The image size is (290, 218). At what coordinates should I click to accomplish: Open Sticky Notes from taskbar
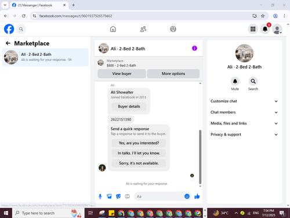[x=111, y=213]
